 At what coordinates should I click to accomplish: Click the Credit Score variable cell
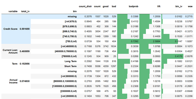pyautogui.click(x=10, y=29)
